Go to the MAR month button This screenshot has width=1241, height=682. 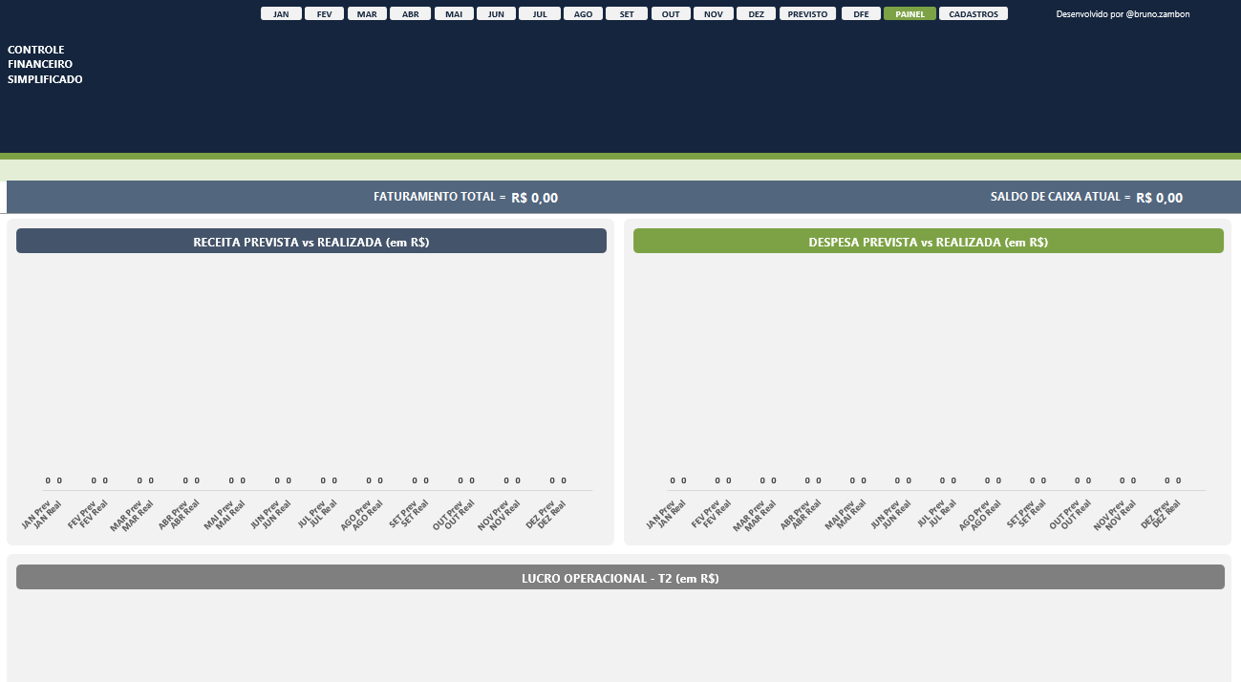click(367, 14)
